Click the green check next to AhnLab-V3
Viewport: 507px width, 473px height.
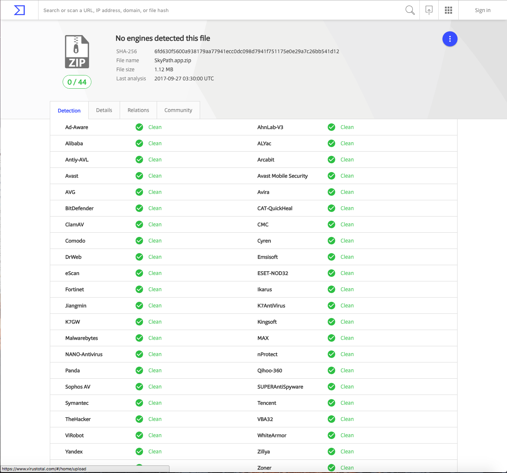point(331,127)
